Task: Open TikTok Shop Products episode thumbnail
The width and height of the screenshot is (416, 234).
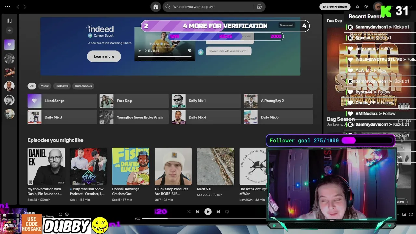Action: [173, 166]
